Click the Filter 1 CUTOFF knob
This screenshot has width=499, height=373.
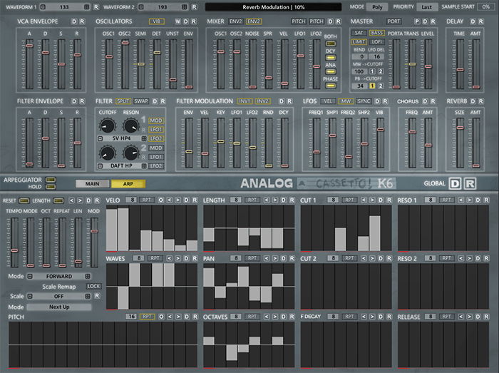pyautogui.click(x=108, y=126)
